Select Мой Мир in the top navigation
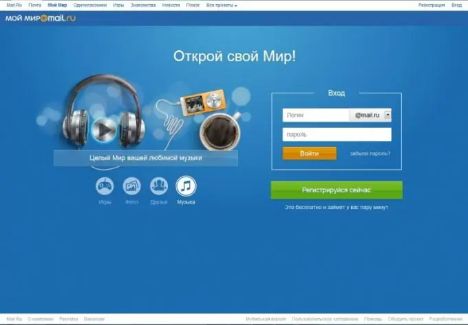Screen dimensions: 468x325 click(x=57, y=5)
